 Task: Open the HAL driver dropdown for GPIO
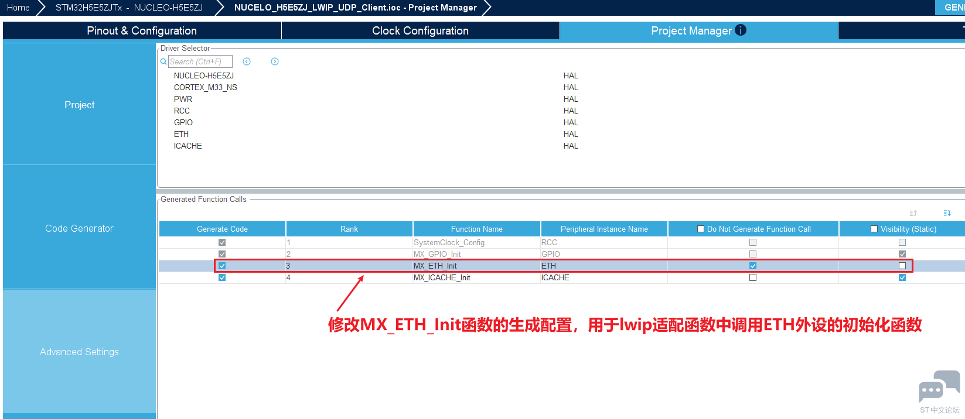[571, 122]
